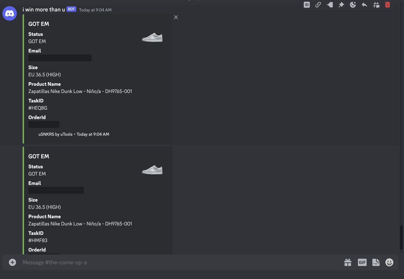Click username 'i win more than u'

(44, 9)
